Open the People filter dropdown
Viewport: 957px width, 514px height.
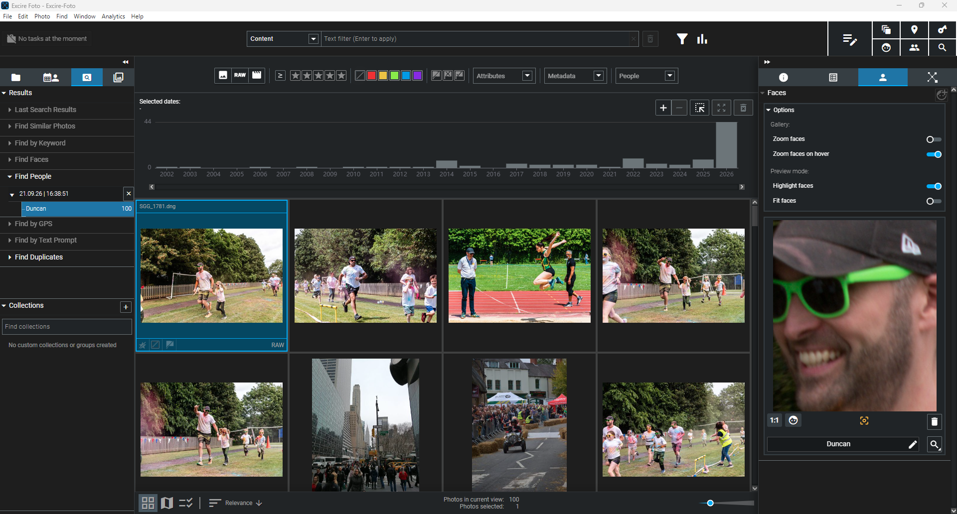click(646, 76)
